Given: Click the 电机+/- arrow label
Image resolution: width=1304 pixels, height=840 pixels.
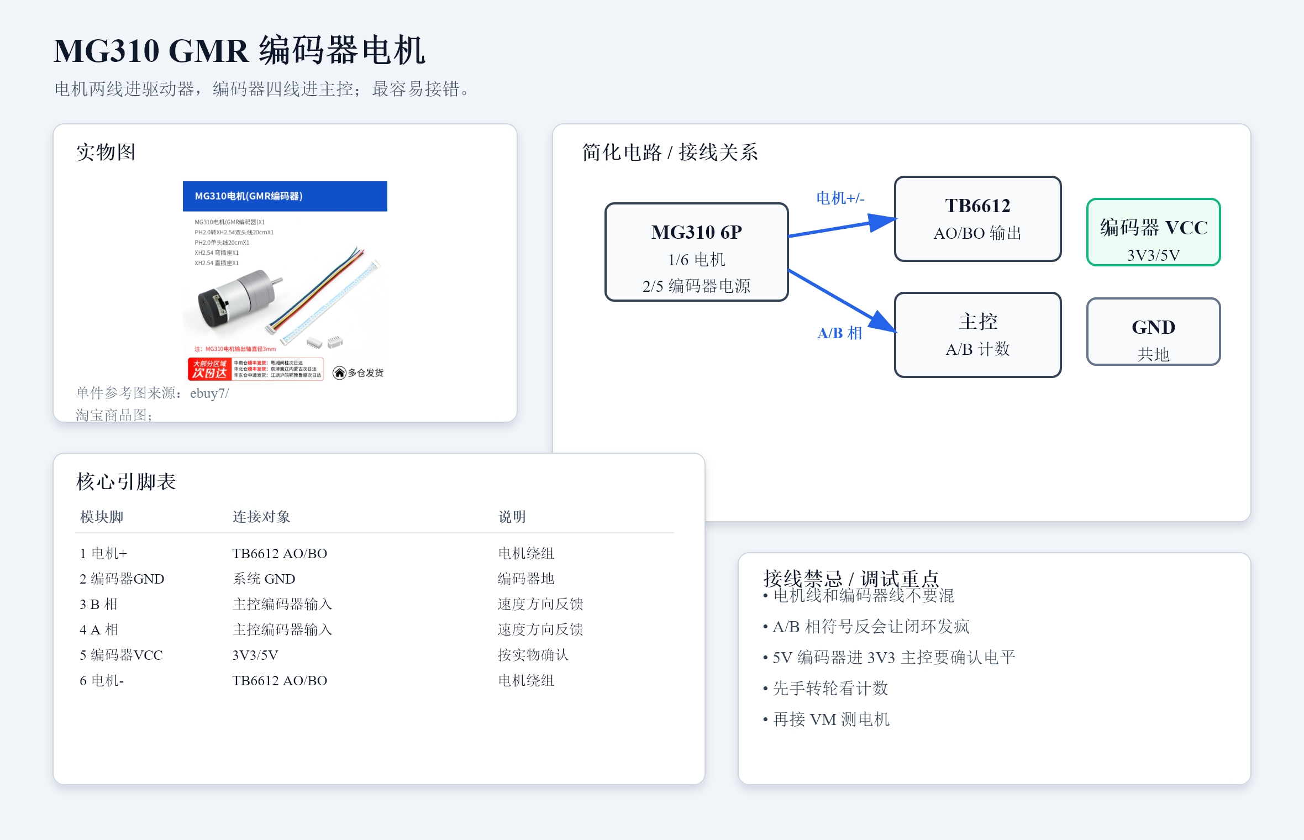Looking at the screenshot, I should coord(840,198).
